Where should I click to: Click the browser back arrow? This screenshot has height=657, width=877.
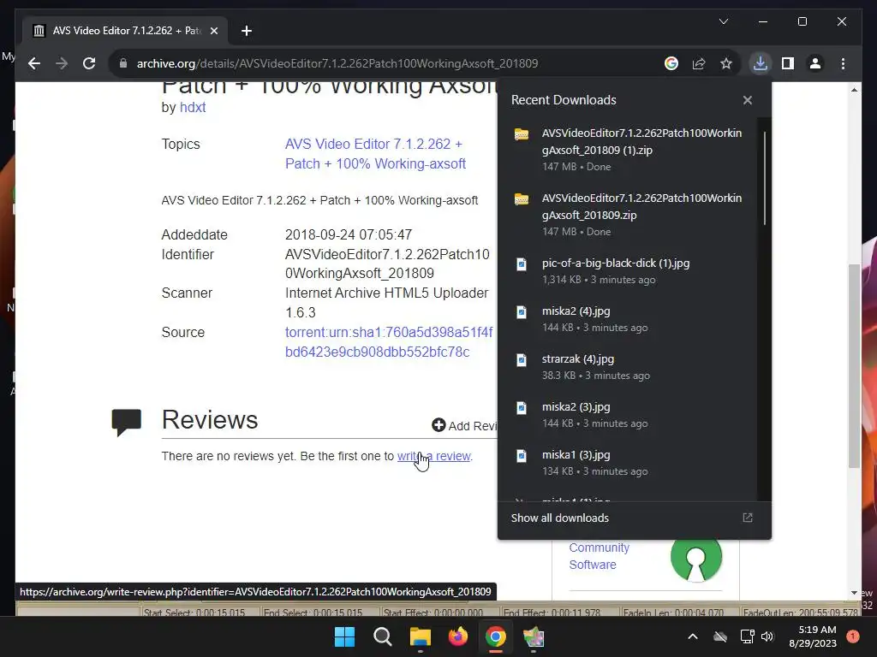point(34,63)
